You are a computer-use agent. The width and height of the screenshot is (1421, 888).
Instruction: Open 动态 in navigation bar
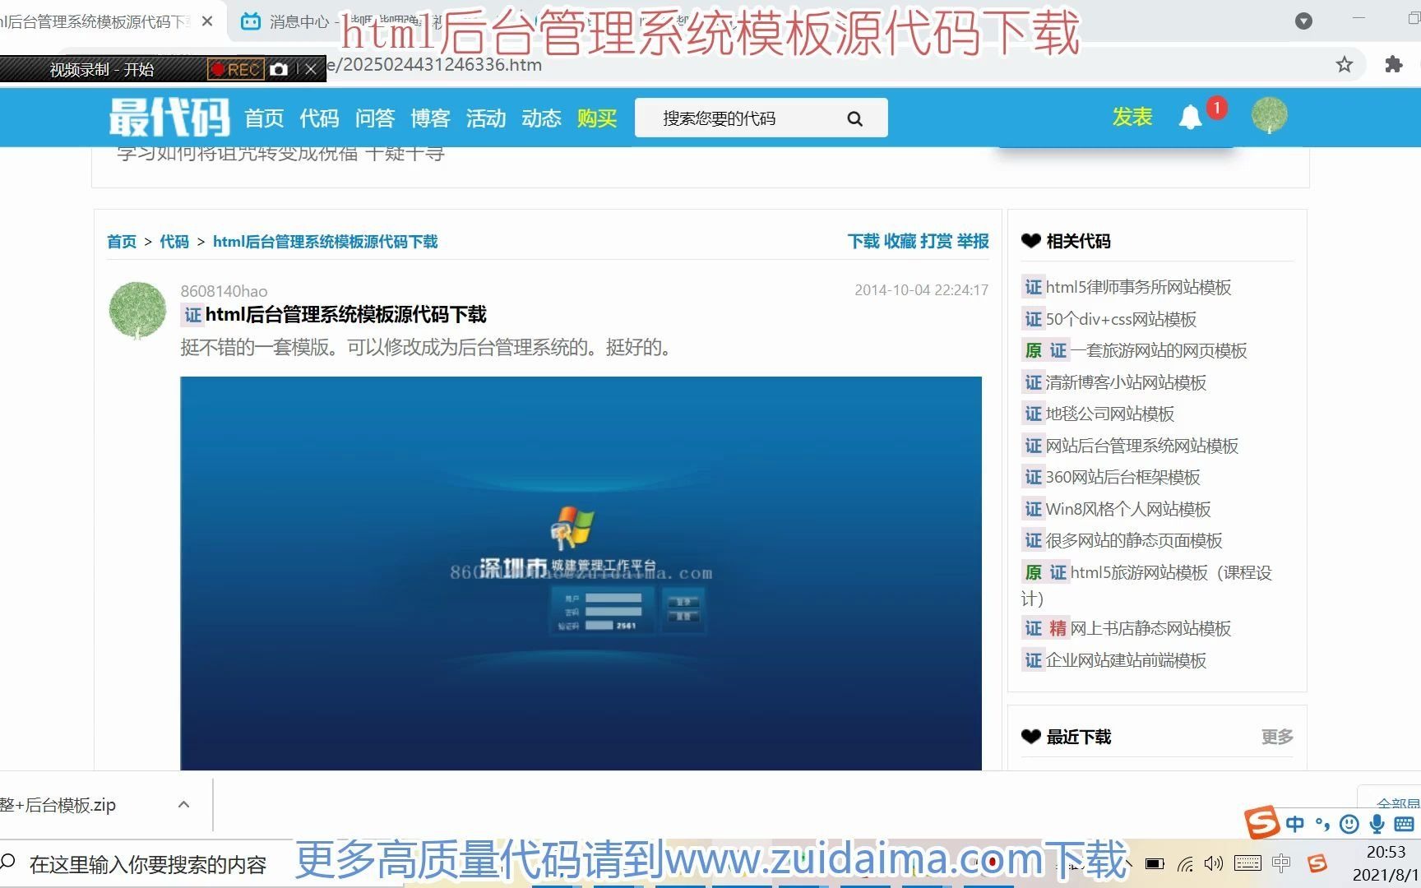coord(541,118)
